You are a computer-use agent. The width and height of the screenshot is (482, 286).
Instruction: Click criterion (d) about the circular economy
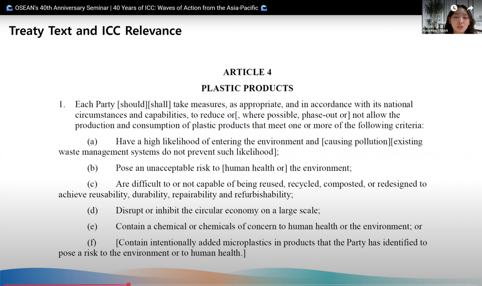218,210
